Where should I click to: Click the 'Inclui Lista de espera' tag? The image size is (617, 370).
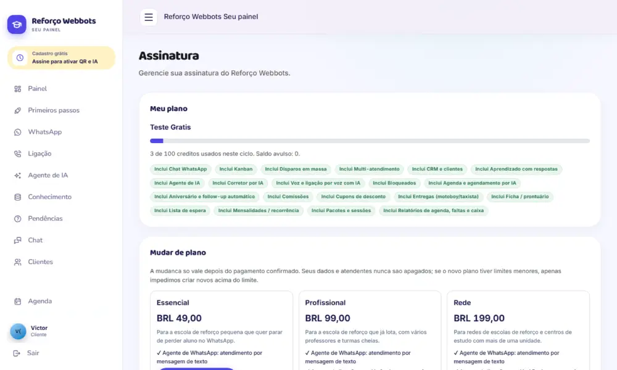pyautogui.click(x=180, y=211)
